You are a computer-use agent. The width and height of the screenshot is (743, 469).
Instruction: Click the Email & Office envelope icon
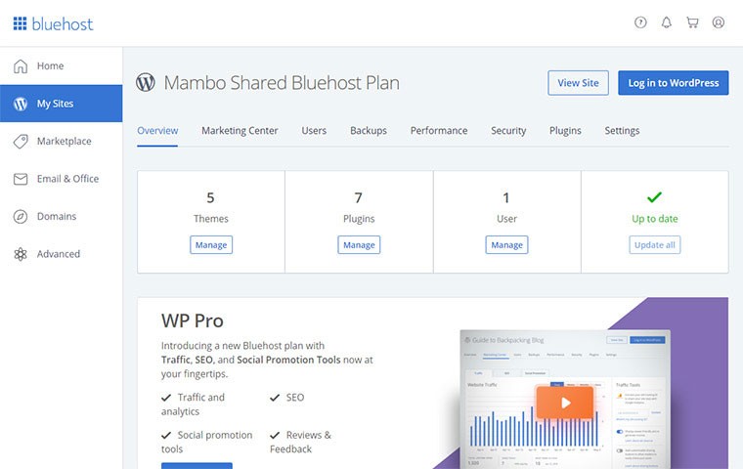[20, 179]
